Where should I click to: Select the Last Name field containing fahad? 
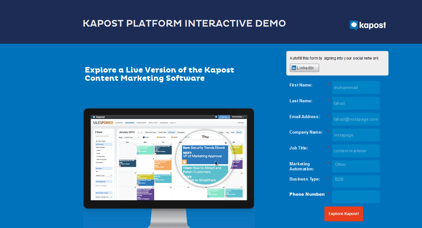pos(356,103)
